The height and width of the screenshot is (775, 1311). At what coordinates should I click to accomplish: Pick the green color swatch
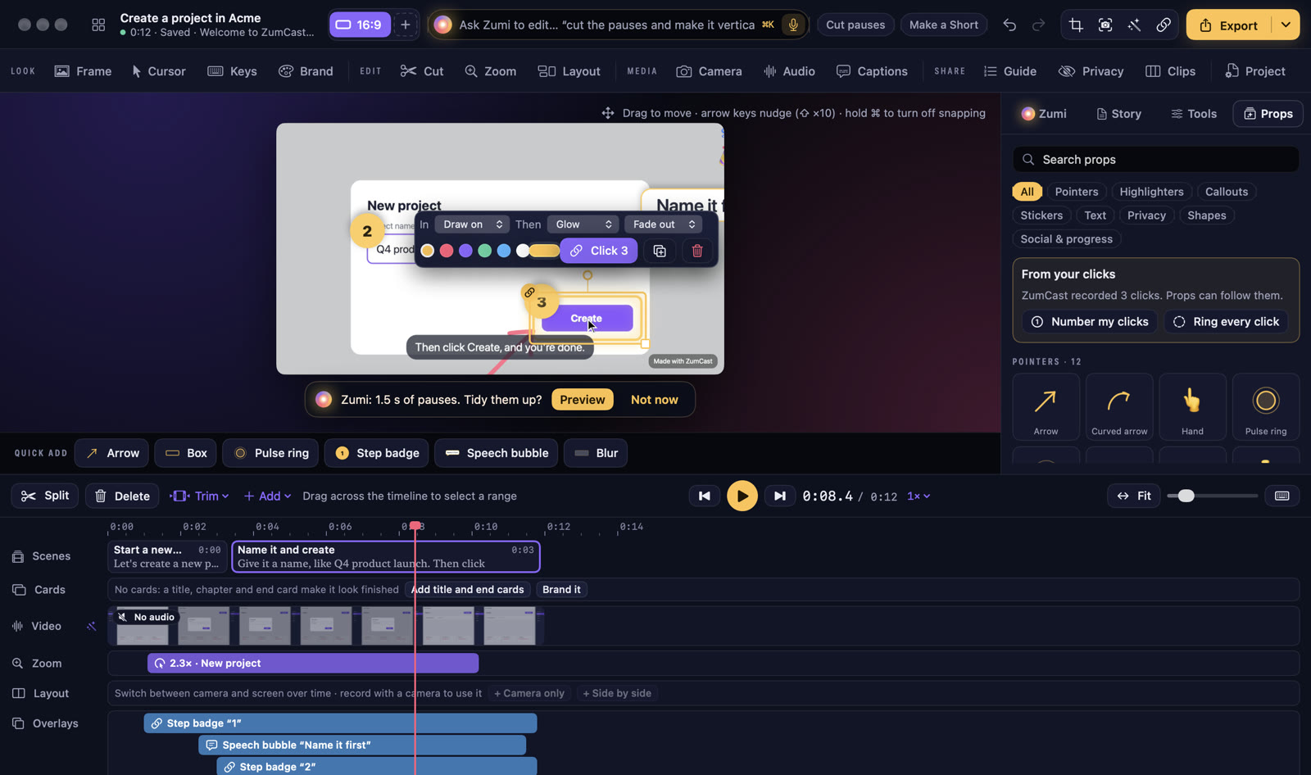(484, 251)
